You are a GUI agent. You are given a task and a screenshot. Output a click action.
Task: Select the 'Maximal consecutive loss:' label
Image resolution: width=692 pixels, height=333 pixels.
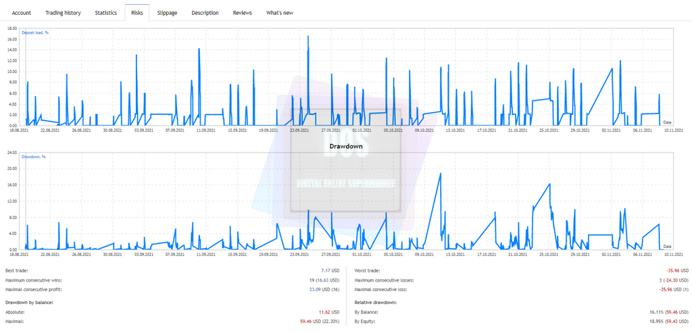381,290
